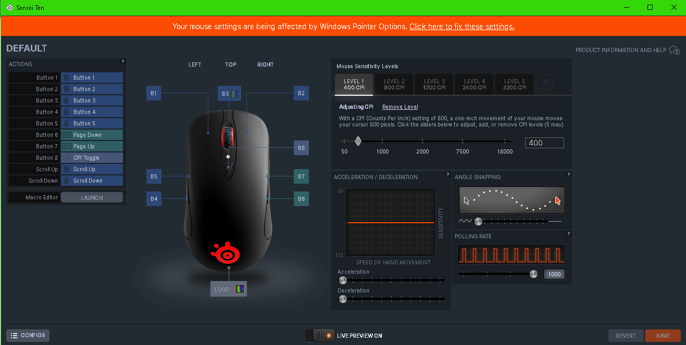Image resolution: width=686 pixels, height=345 pixels.
Task: Select the B7 side button label
Action: (301, 176)
